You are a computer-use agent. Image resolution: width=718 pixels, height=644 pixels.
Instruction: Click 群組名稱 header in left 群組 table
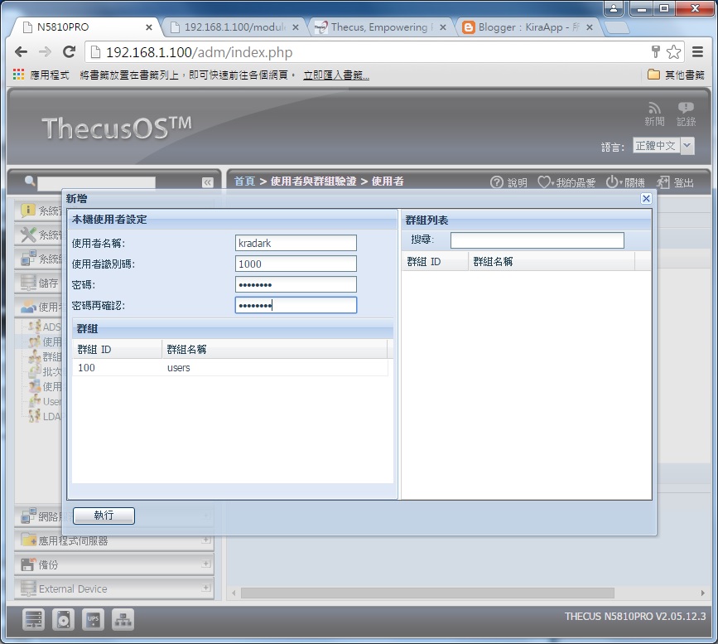pos(274,349)
